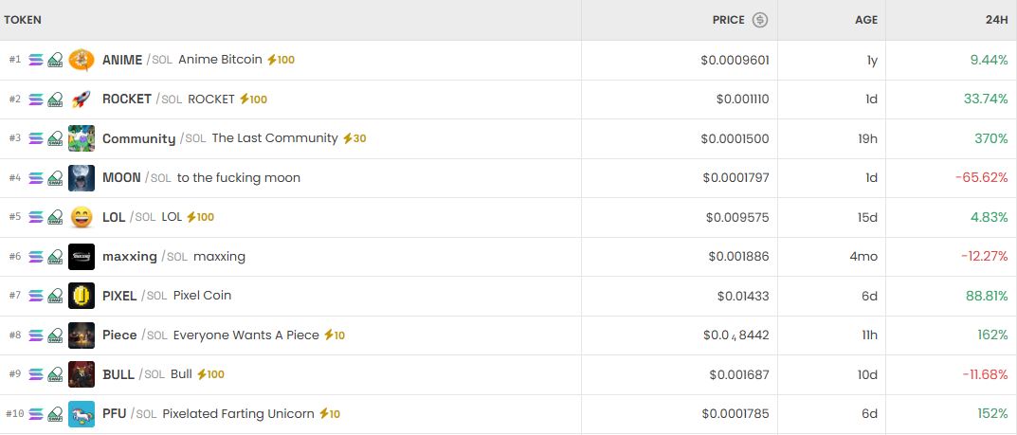
Task: Click the boost 30 badge on Community
Action: 354,138
